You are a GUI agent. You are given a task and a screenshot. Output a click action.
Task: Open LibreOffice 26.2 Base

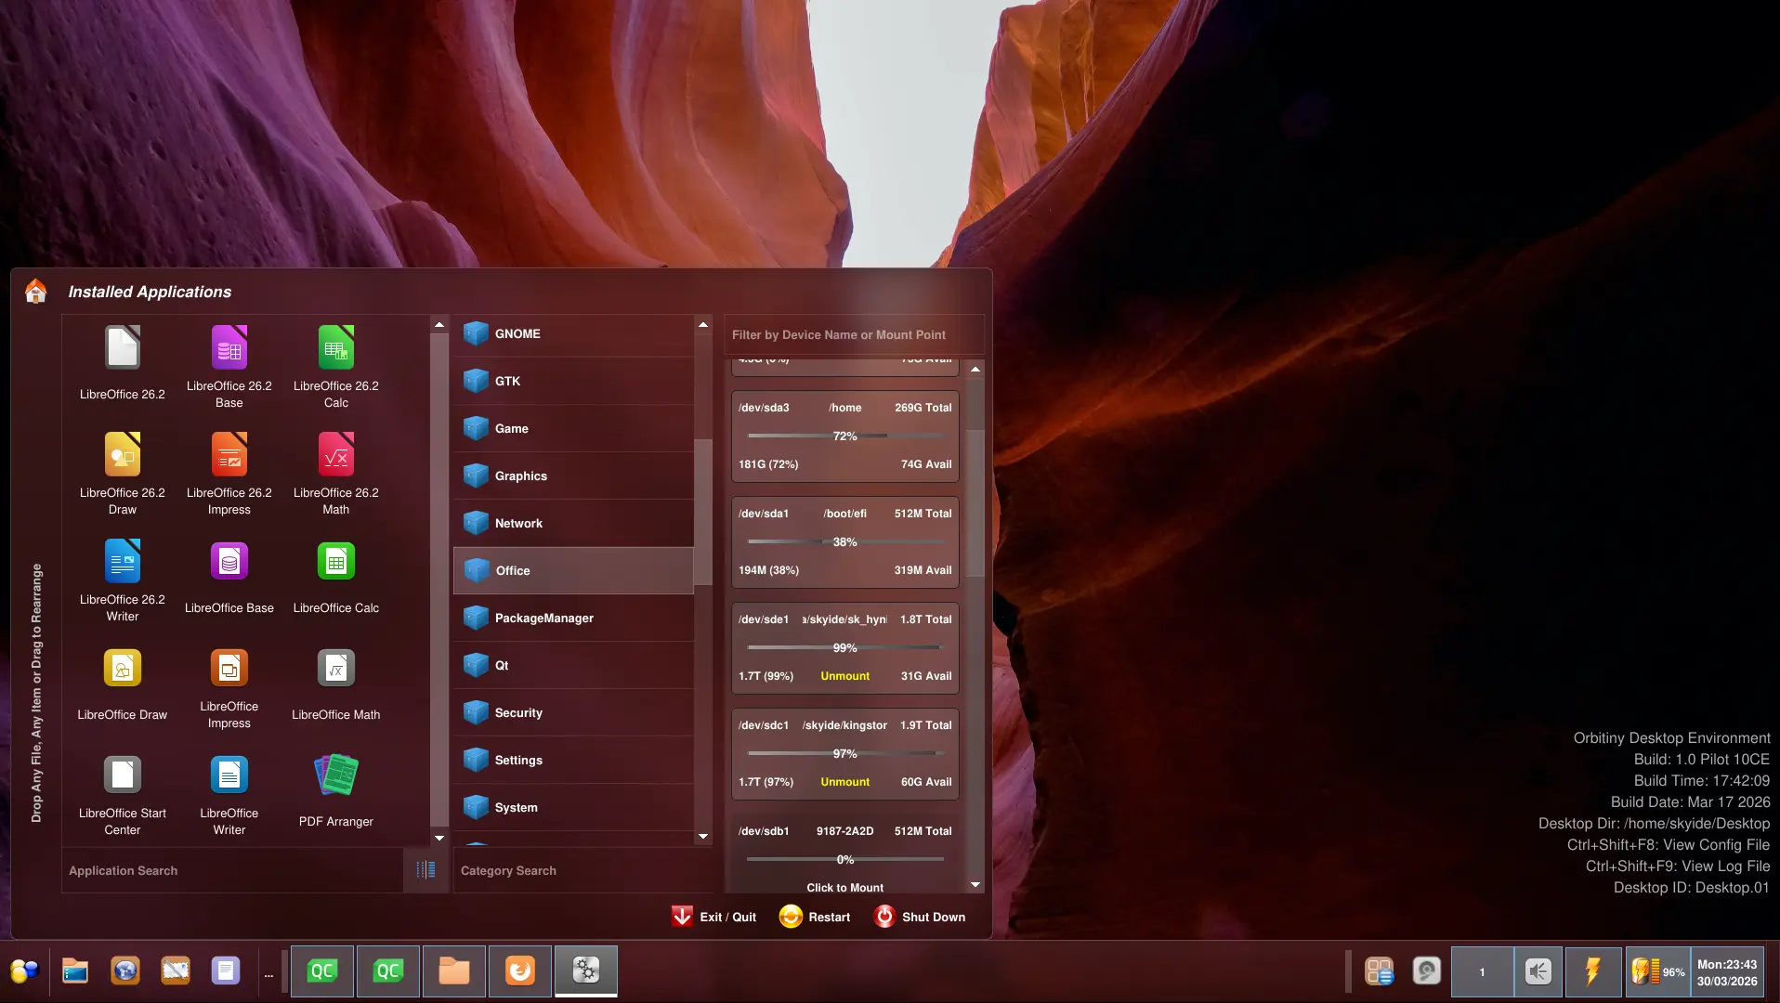tap(229, 349)
